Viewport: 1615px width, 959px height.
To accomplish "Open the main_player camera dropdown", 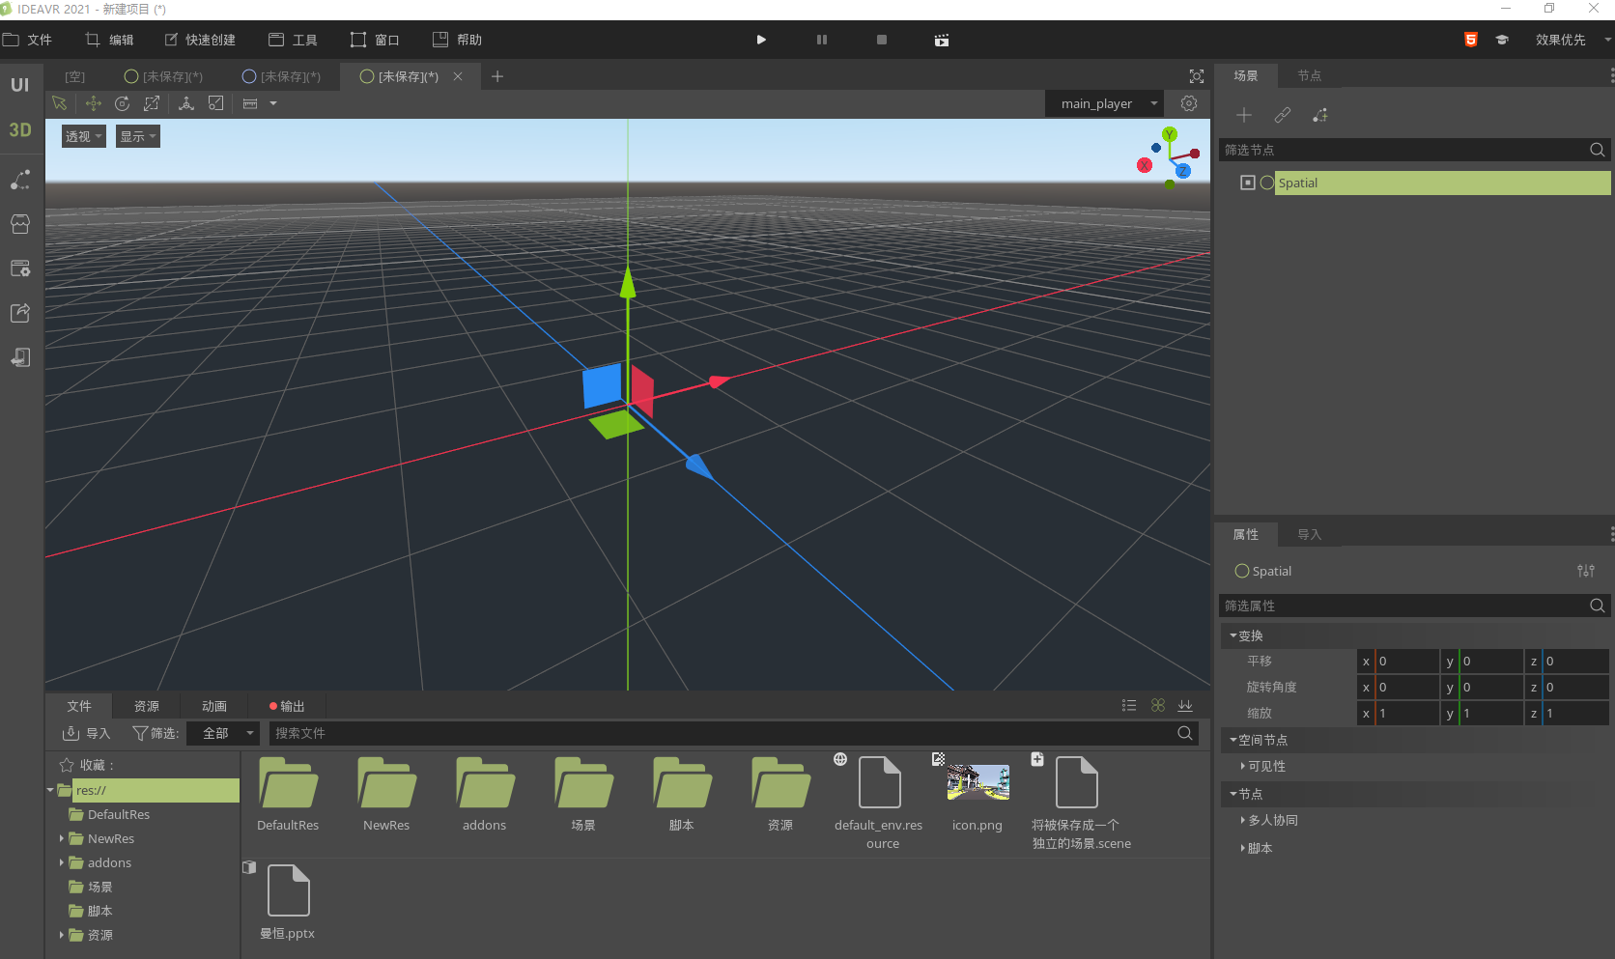I will [x=1105, y=103].
